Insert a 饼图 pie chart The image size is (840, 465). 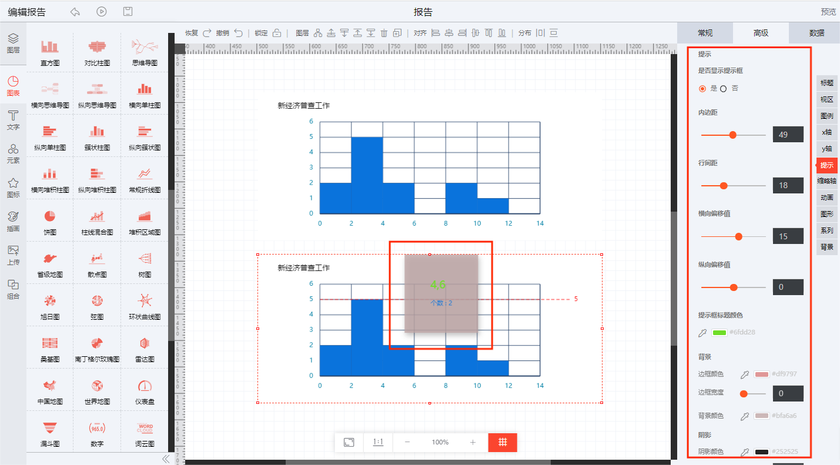50,223
